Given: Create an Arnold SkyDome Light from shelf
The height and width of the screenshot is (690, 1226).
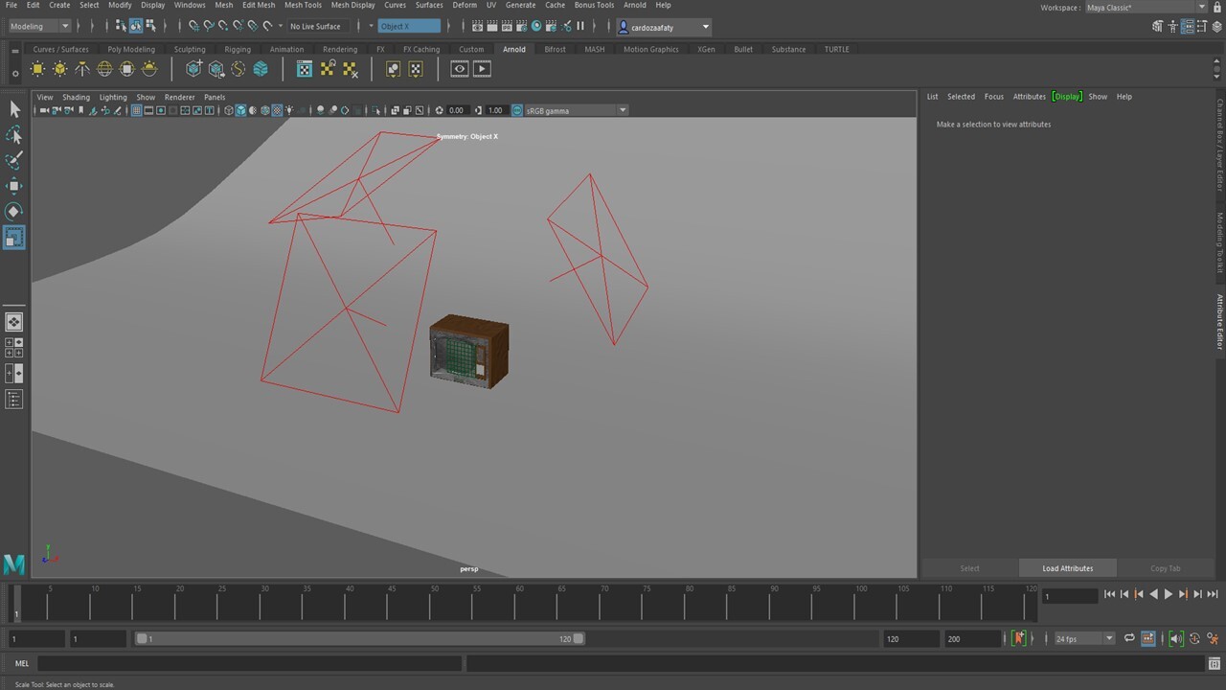Looking at the screenshot, I should click(104, 69).
